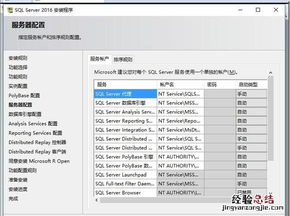Click 安装规则 in the setup steps list
Image resolution: width=290 pixels, height=216 pixels.
pos(18,58)
